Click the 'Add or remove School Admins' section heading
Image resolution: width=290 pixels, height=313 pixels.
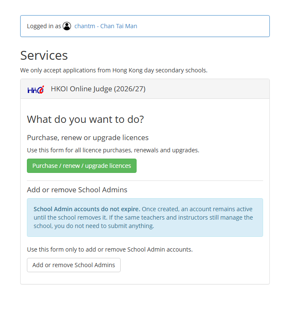coord(77,190)
